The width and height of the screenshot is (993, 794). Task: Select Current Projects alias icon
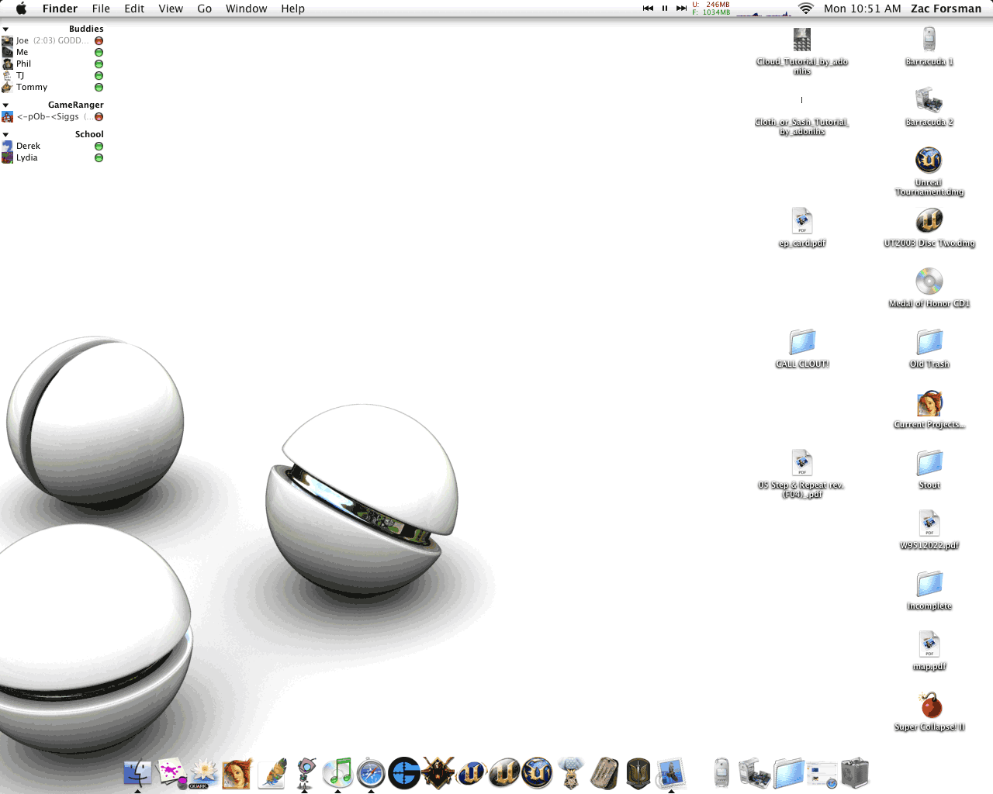click(x=929, y=409)
